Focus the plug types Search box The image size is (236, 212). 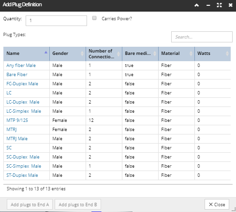202,37
